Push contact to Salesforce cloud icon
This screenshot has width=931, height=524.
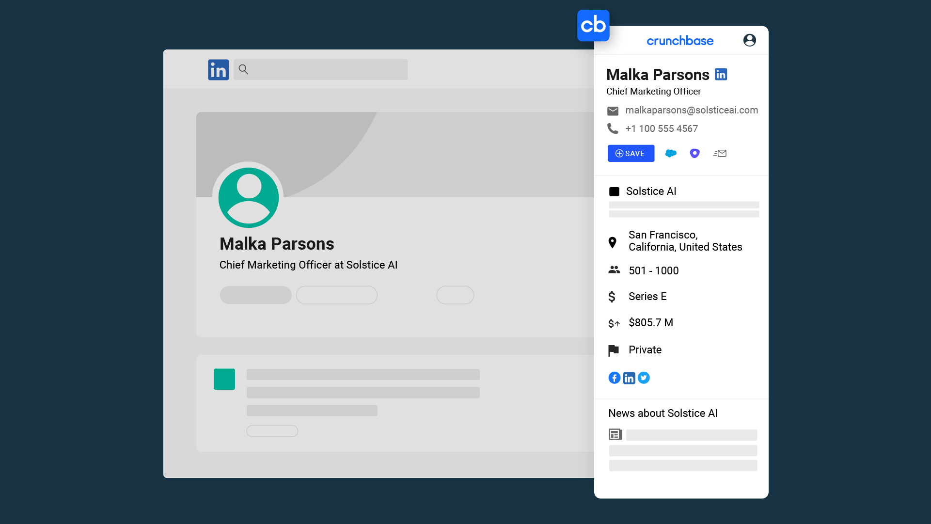pos(671,153)
